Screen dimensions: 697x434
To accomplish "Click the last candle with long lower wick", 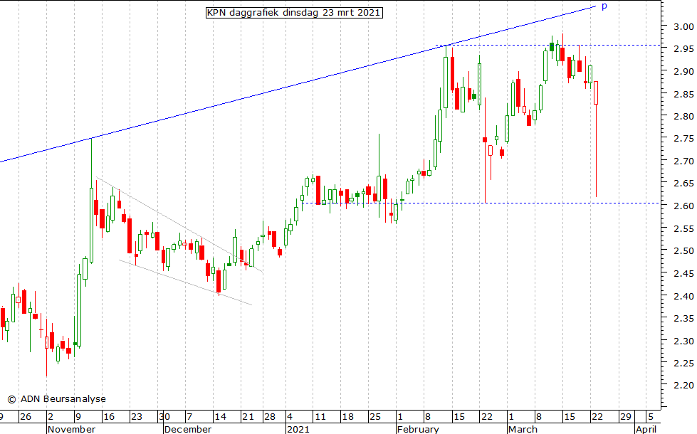I will point(596,138).
